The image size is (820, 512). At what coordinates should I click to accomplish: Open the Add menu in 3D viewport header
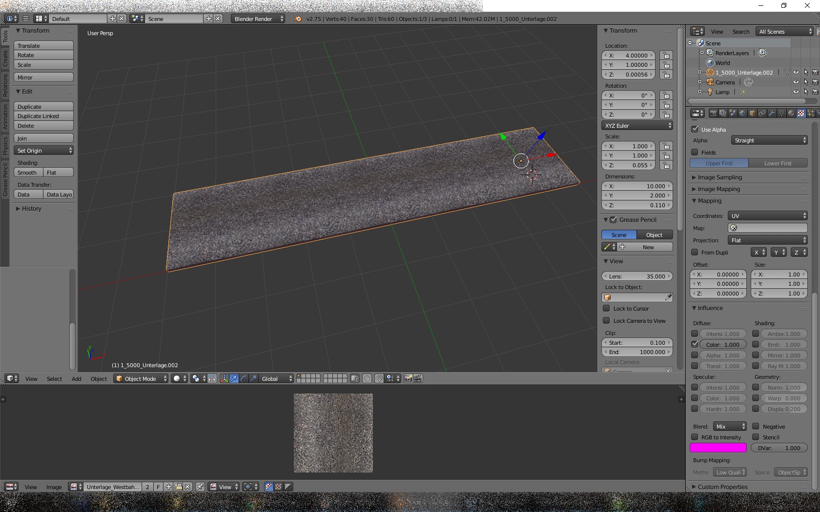pyautogui.click(x=77, y=379)
